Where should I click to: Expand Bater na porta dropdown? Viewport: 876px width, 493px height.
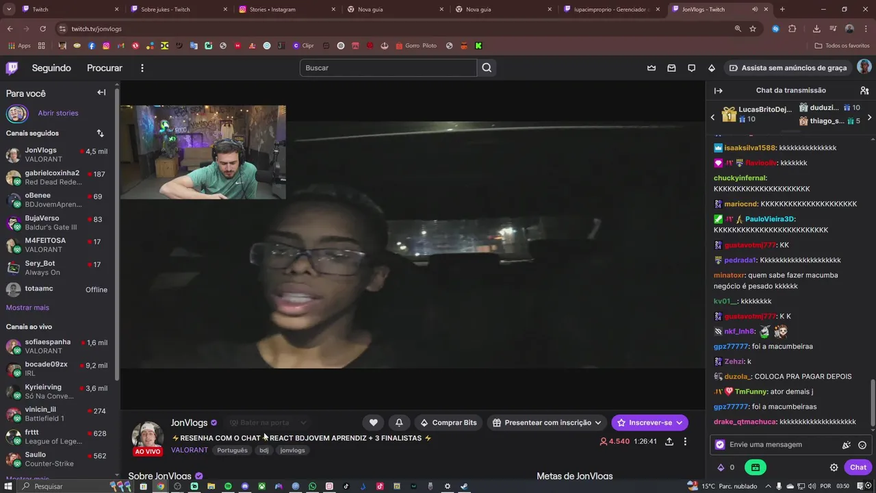pos(268,422)
